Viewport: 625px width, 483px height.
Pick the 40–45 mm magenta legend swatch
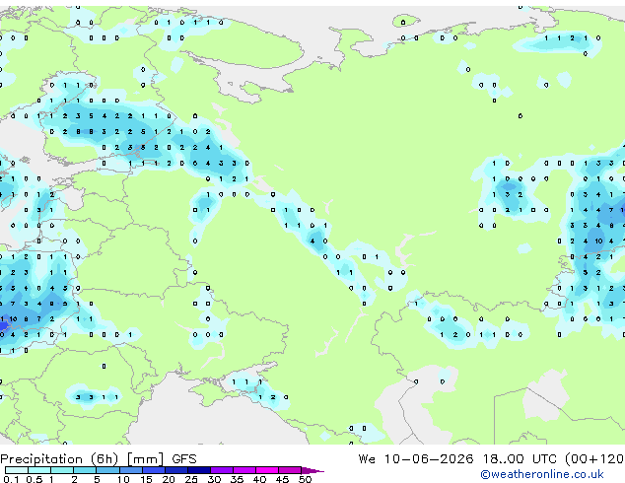click(x=267, y=470)
